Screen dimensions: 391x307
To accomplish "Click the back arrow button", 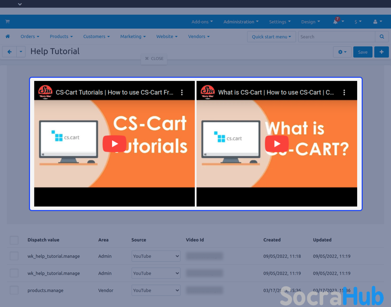I will pos(9,52).
